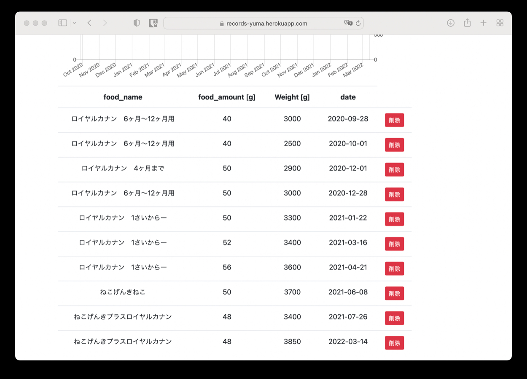Click the date column header

click(x=348, y=97)
